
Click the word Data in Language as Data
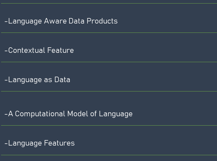62,80
